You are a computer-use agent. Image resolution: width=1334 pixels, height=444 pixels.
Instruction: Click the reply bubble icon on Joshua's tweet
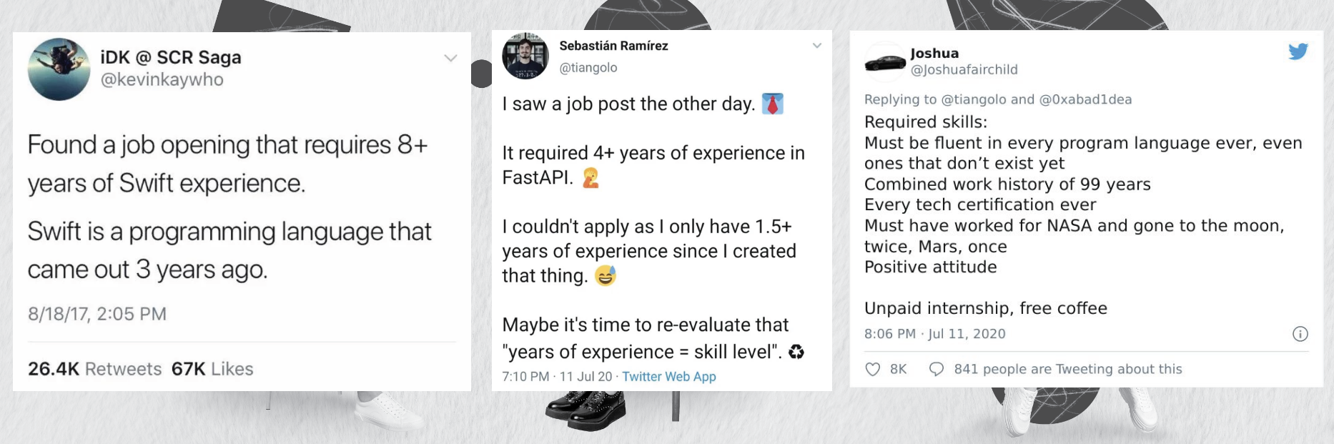click(x=936, y=370)
